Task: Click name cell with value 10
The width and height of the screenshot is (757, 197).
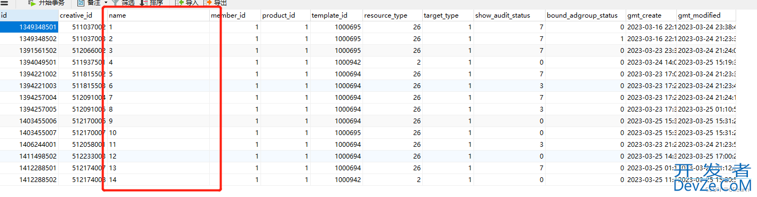Action: 158,133
